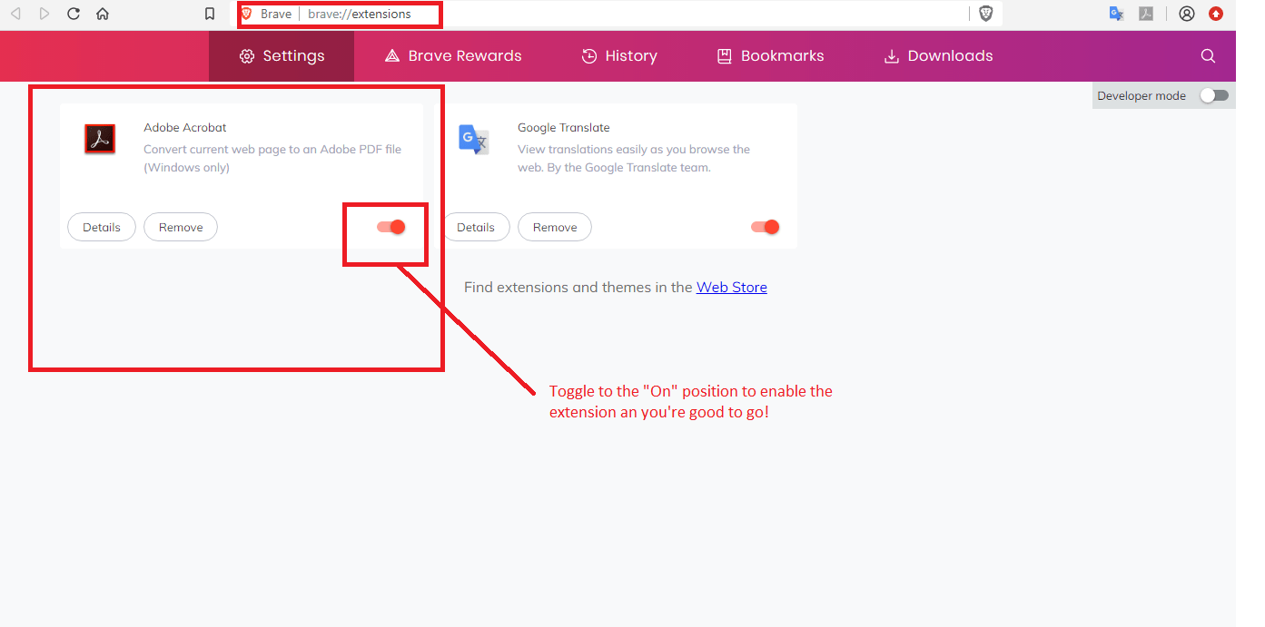Click the home icon
The width and height of the screenshot is (1265, 627).
pos(103,14)
